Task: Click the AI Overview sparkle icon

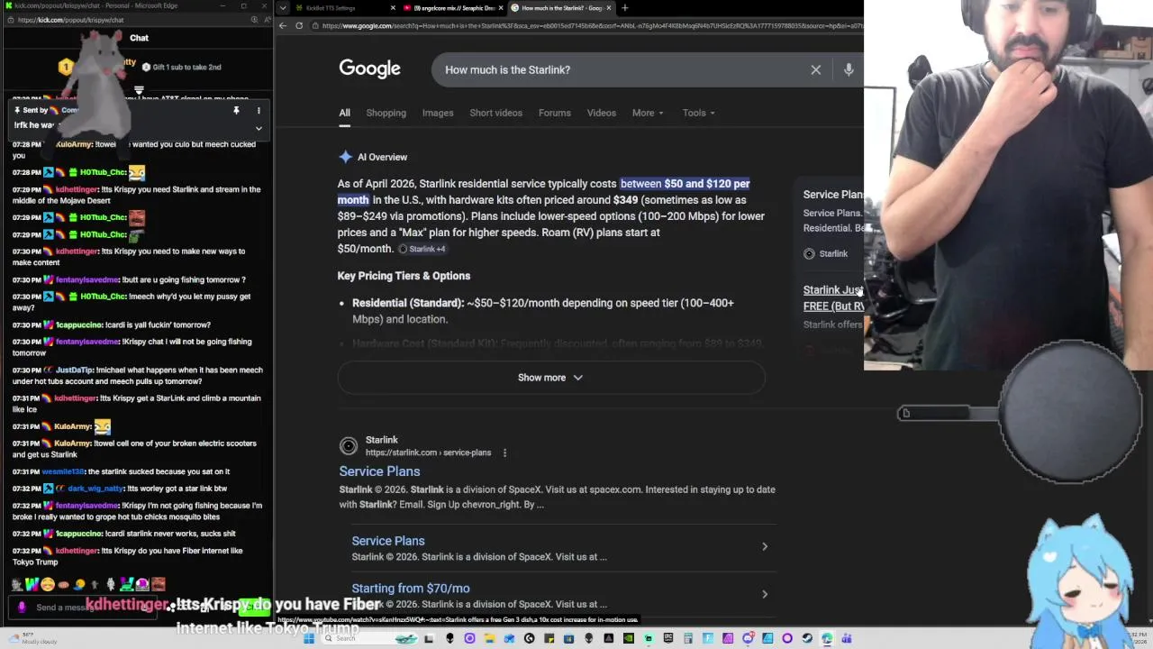Action: [x=345, y=157]
